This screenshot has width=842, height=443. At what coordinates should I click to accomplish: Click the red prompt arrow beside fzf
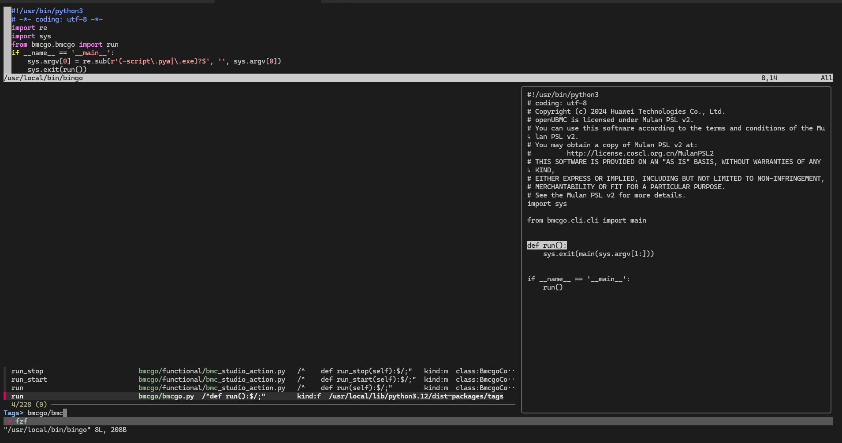[9, 421]
